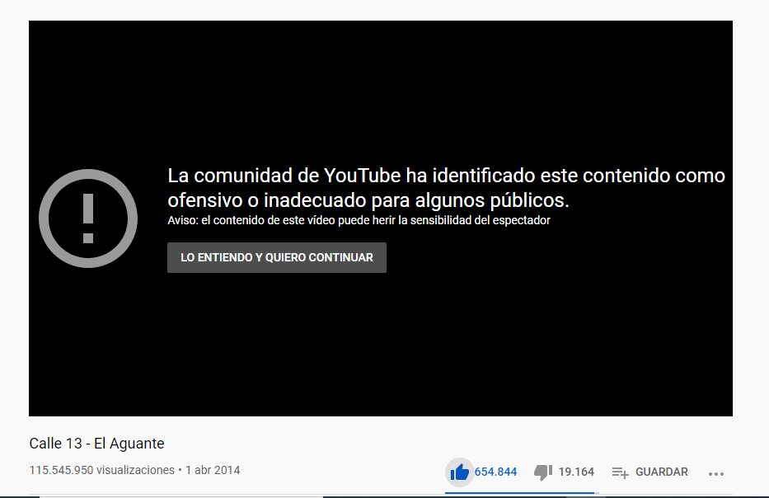This screenshot has height=498, width=769.
Task: Click the black area below continue button
Action: [379, 346]
